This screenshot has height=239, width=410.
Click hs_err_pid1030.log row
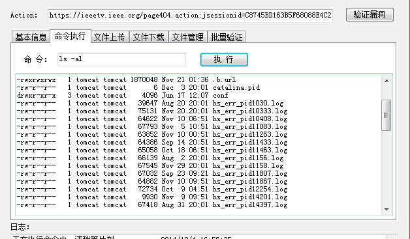150,103
